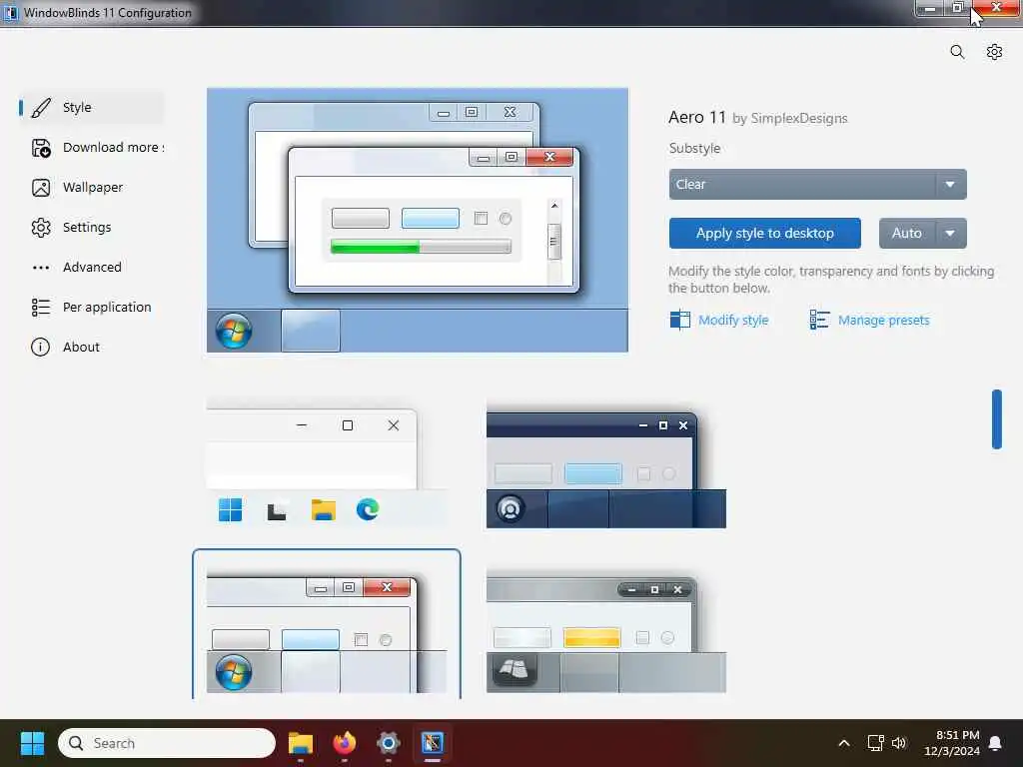Viewport: 1023px width, 767px height.
Task: Click the style list vertical scrollbar
Action: tap(997, 419)
